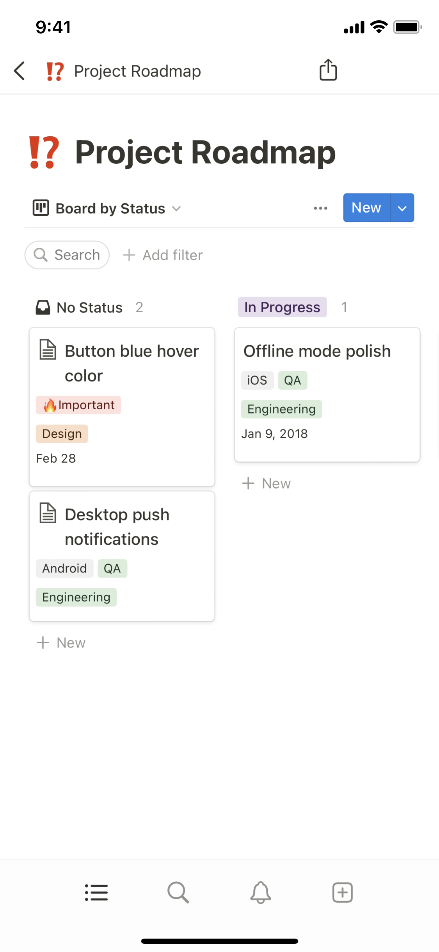Viewport: 439px width, 952px height.
Task: Open notifications bell icon
Action: click(x=261, y=893)
